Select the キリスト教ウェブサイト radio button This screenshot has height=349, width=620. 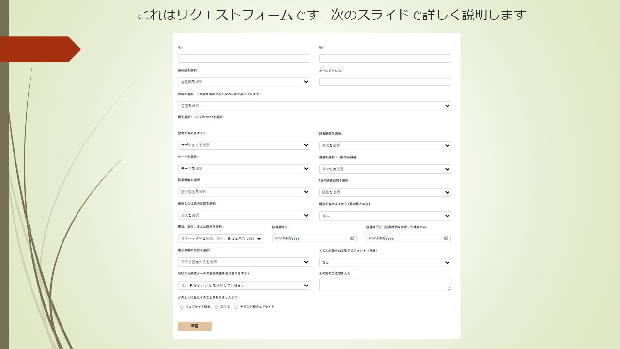235,307
